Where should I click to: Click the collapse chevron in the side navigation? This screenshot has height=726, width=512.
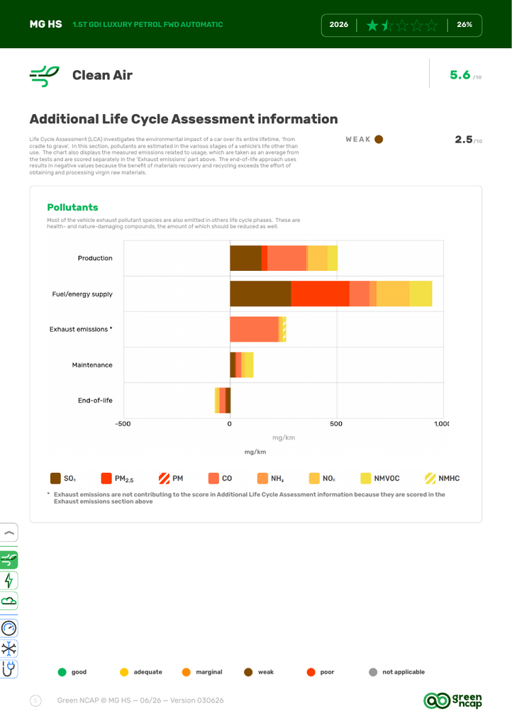click(x=9, y=532)
